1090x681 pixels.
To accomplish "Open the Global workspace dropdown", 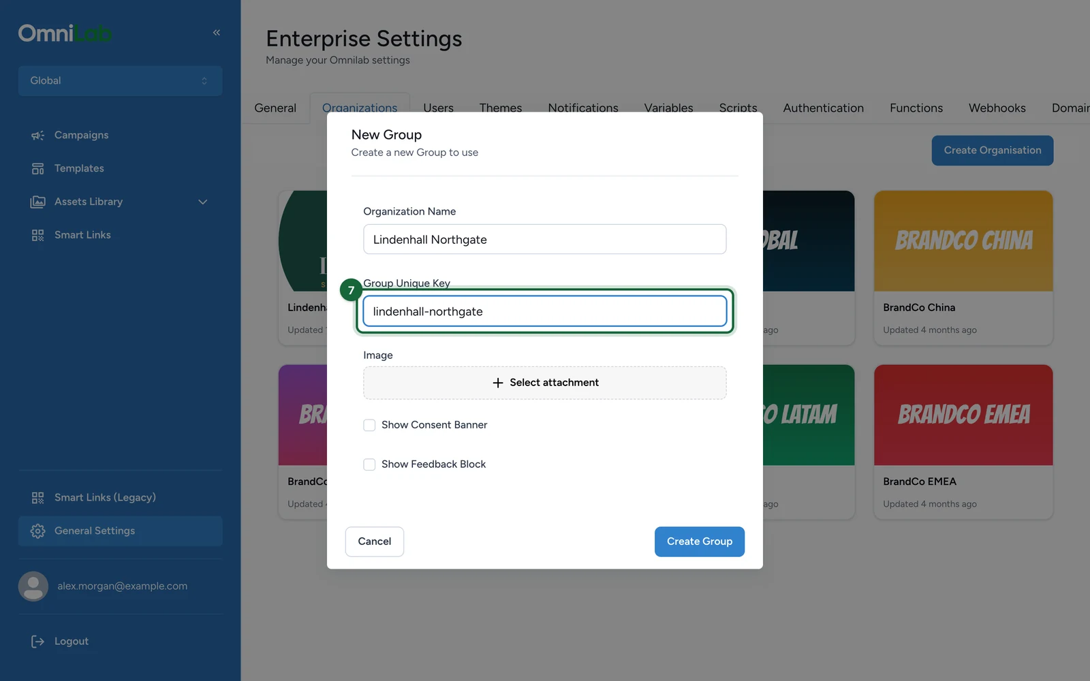I will coord(120,81).
